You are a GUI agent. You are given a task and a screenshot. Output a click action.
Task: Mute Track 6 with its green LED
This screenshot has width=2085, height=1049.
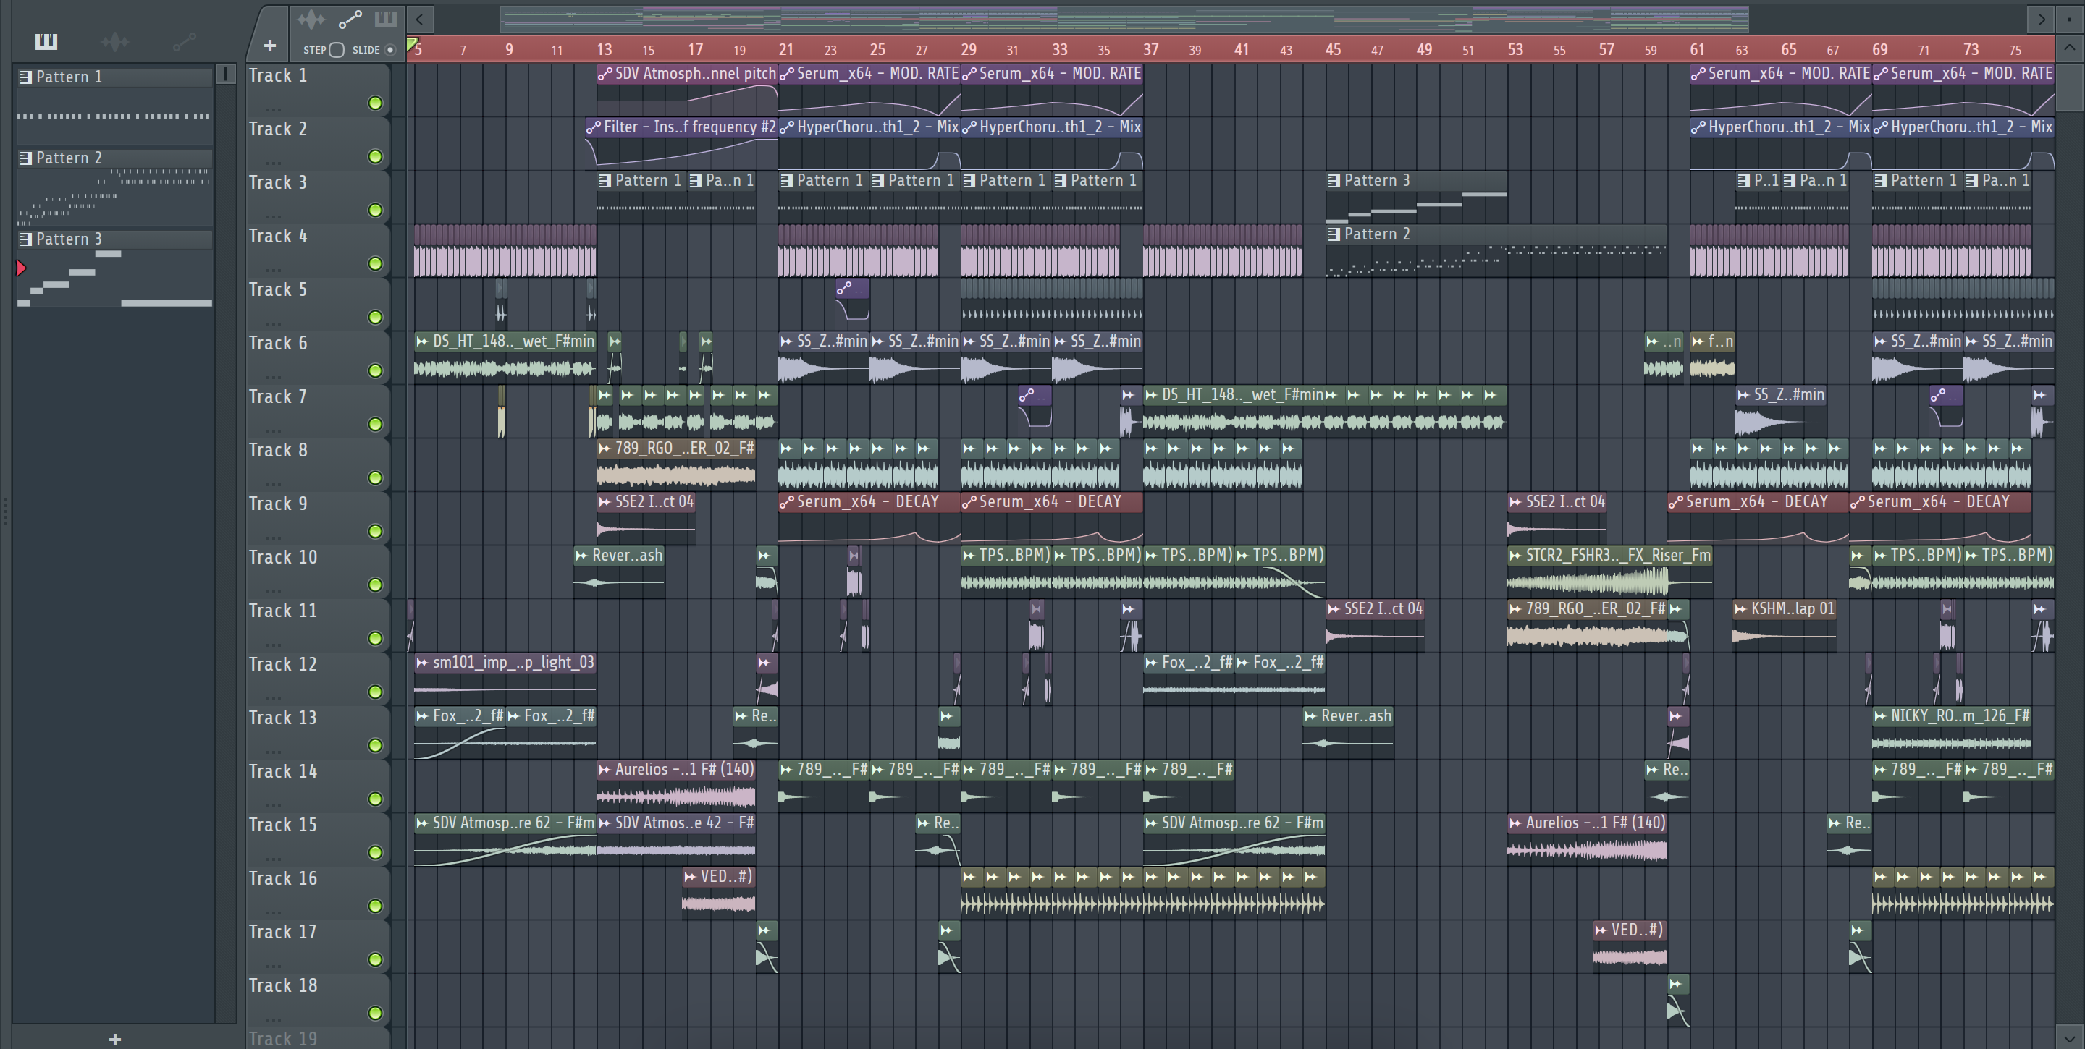(x=375, y=370)
